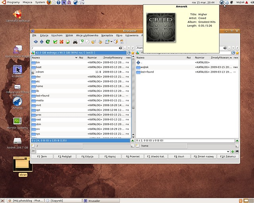
Task: Click the red X unselect-all toolbar icon
Action: click(62, 42)
